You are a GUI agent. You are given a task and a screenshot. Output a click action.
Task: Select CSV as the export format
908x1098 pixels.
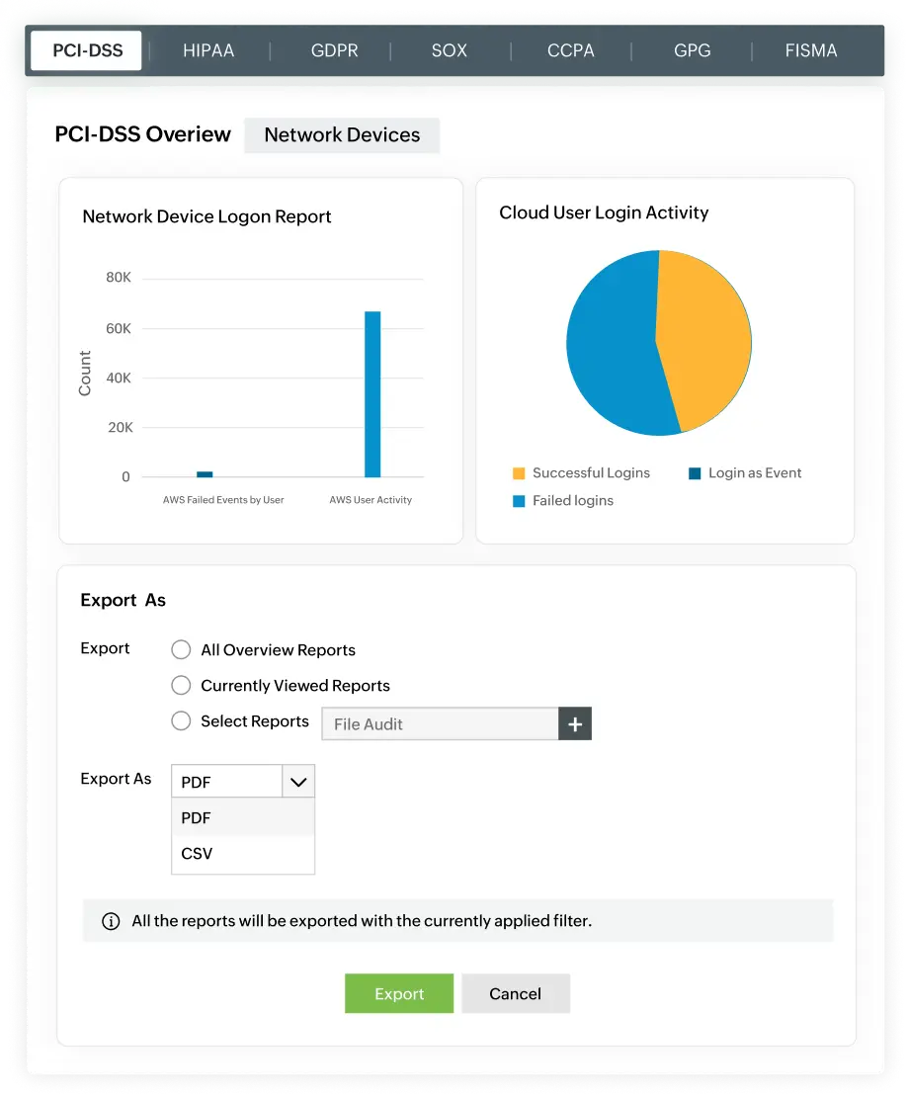tap(195, 854)
